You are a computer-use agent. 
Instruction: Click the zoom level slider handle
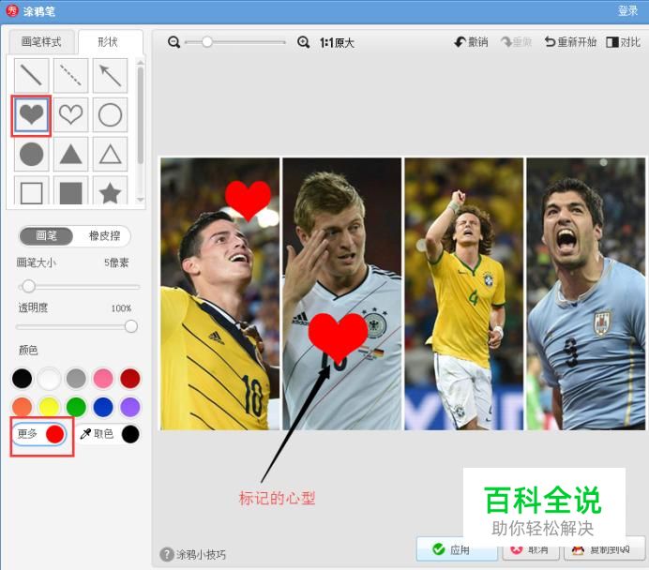tap(207, 42)
